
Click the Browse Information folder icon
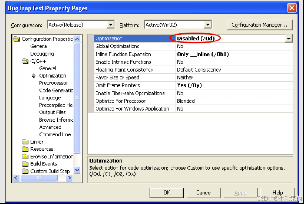click(x=25, y=157)
